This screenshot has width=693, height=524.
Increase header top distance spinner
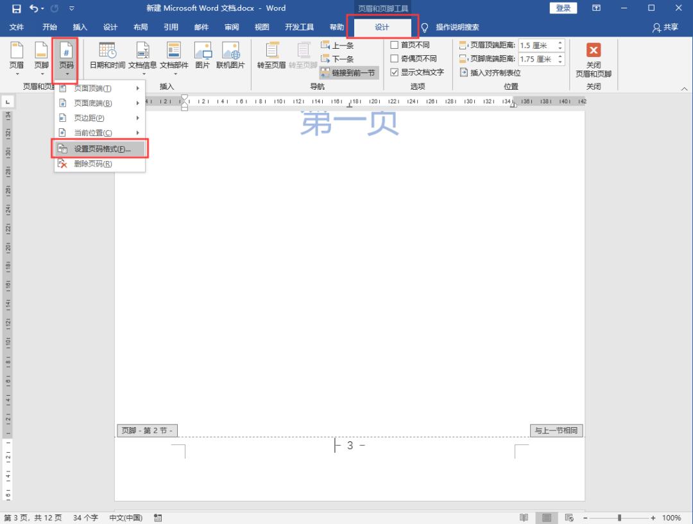[560, 43]
